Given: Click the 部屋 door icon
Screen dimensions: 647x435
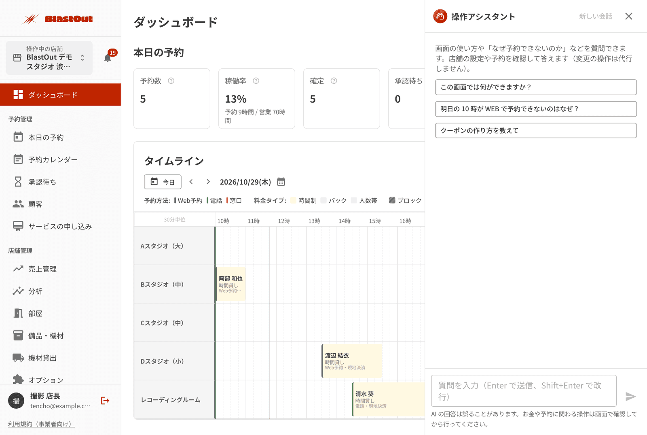Looking at the screenshot, I should pyautogui.click(x=18, y=313).
